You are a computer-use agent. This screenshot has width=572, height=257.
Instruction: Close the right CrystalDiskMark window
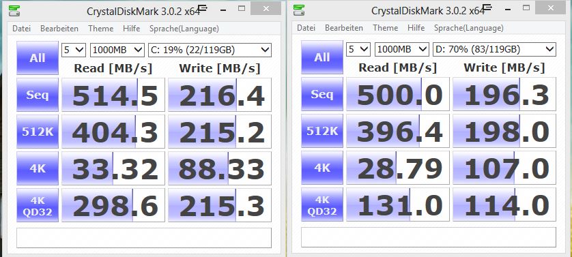(x=550, y=7)
